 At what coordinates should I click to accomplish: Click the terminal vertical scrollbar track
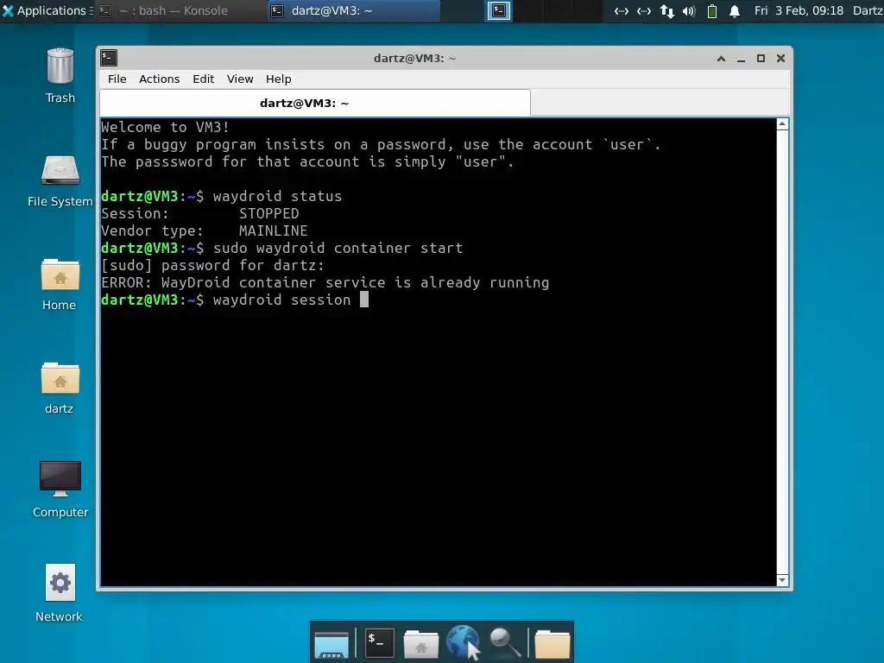782,352
